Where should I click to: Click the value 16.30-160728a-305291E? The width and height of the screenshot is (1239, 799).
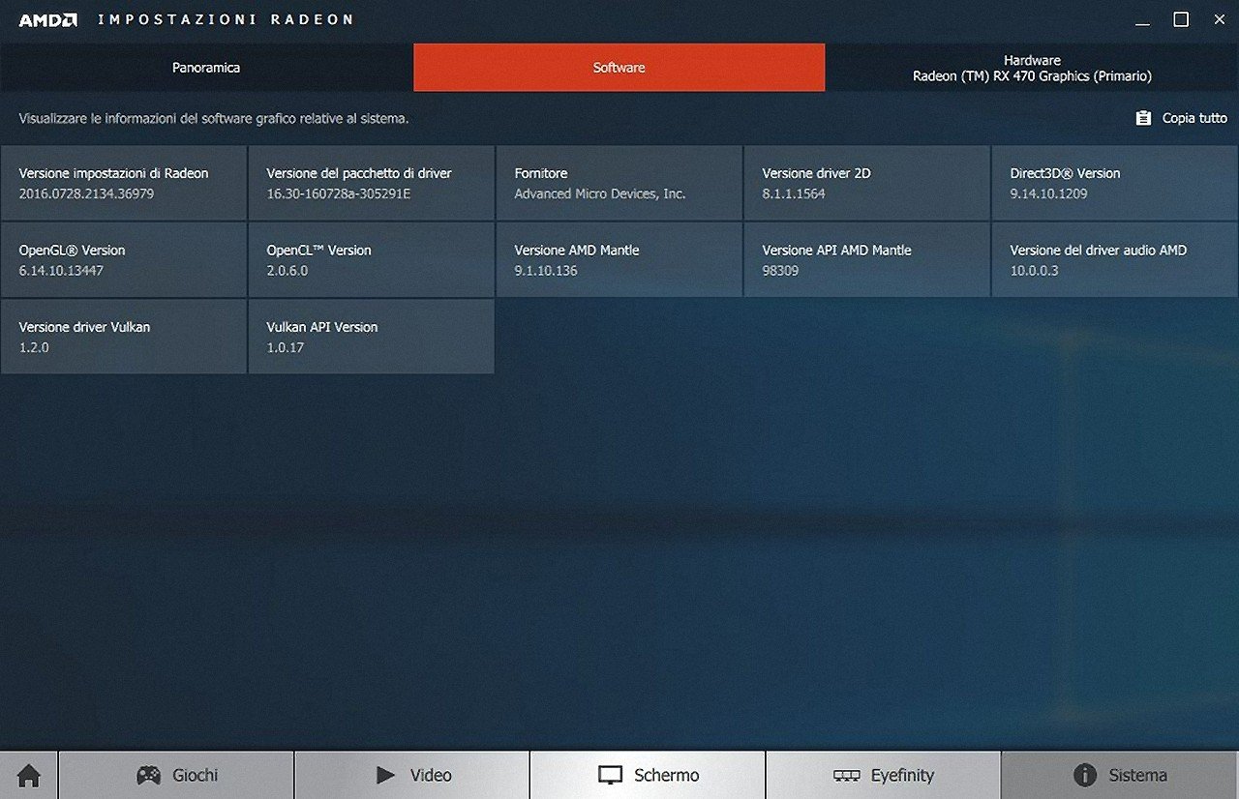339,193
